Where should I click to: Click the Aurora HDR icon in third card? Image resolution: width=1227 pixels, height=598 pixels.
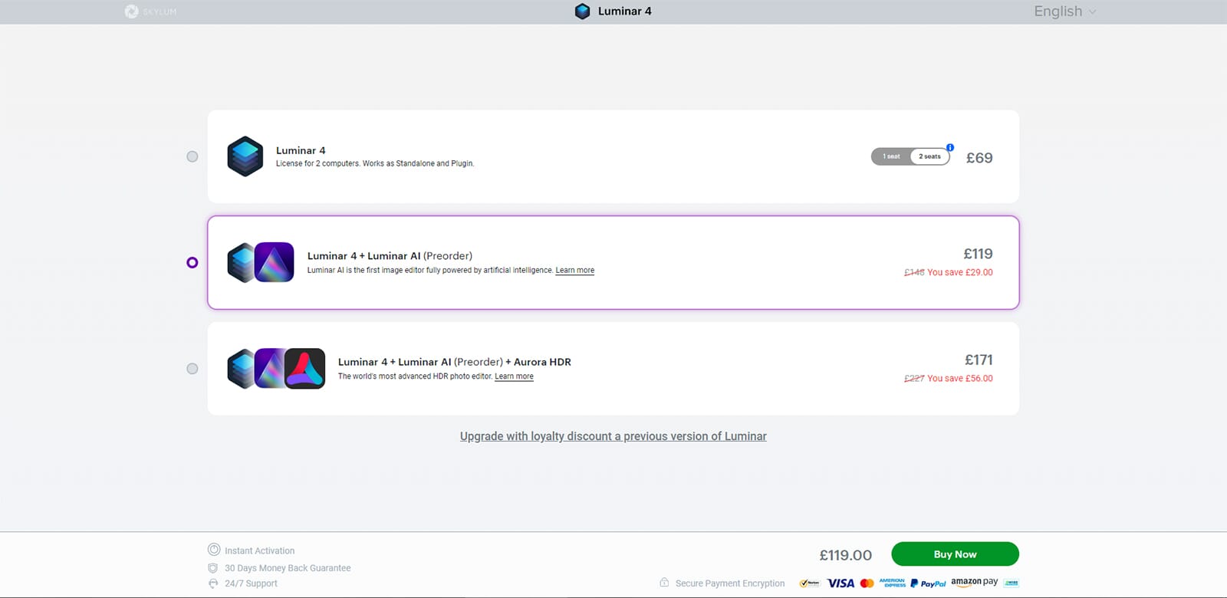tap(305, 369)
